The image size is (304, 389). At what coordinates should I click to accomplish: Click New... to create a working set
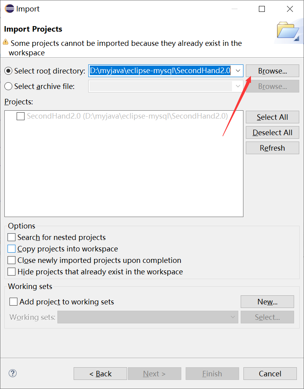(267, 302)
